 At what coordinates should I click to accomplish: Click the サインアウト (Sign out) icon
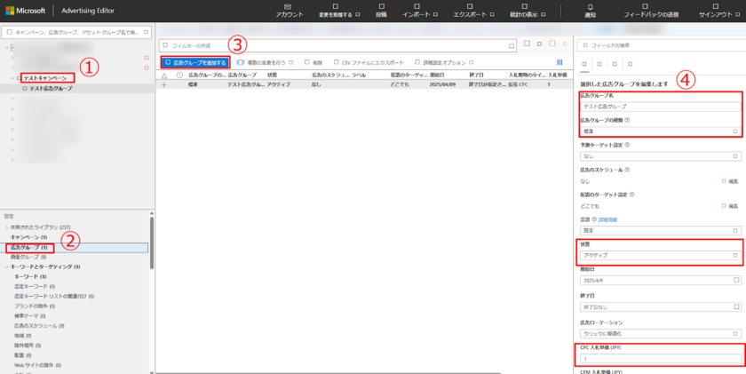[x=716, y=6]
